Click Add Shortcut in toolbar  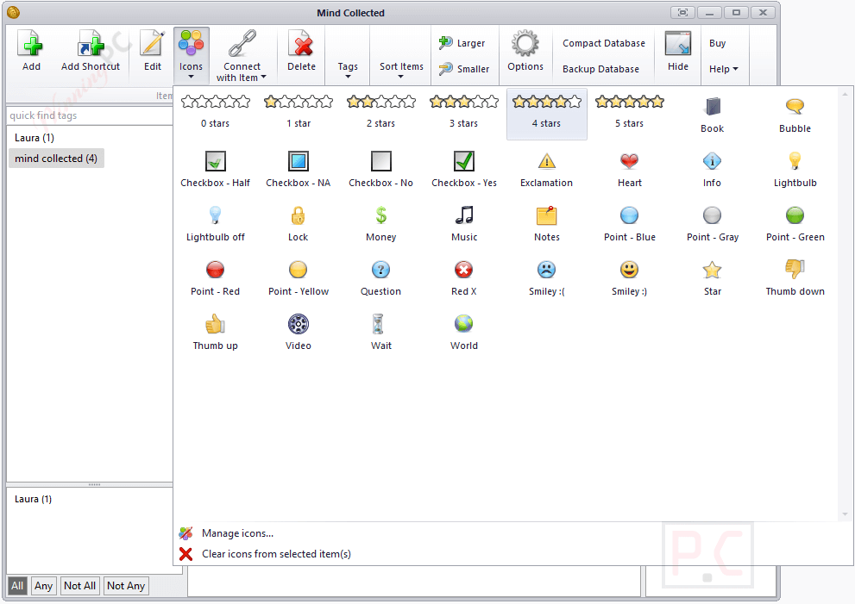pyautogui.click(x=91, y=51)
